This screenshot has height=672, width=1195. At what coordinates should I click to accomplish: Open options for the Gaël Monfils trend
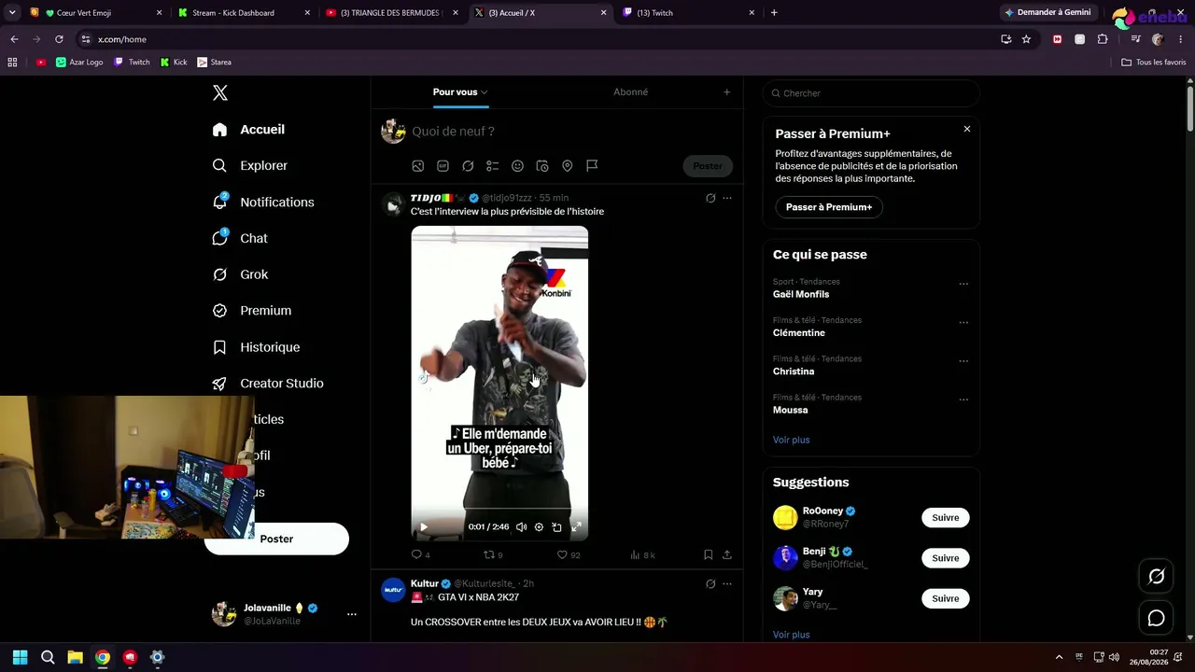[963, 285]
